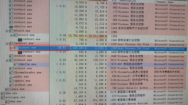Click description 'RDP 剪贴板监视程序'
Screen dimensions: 188x105
coord(130,64)
